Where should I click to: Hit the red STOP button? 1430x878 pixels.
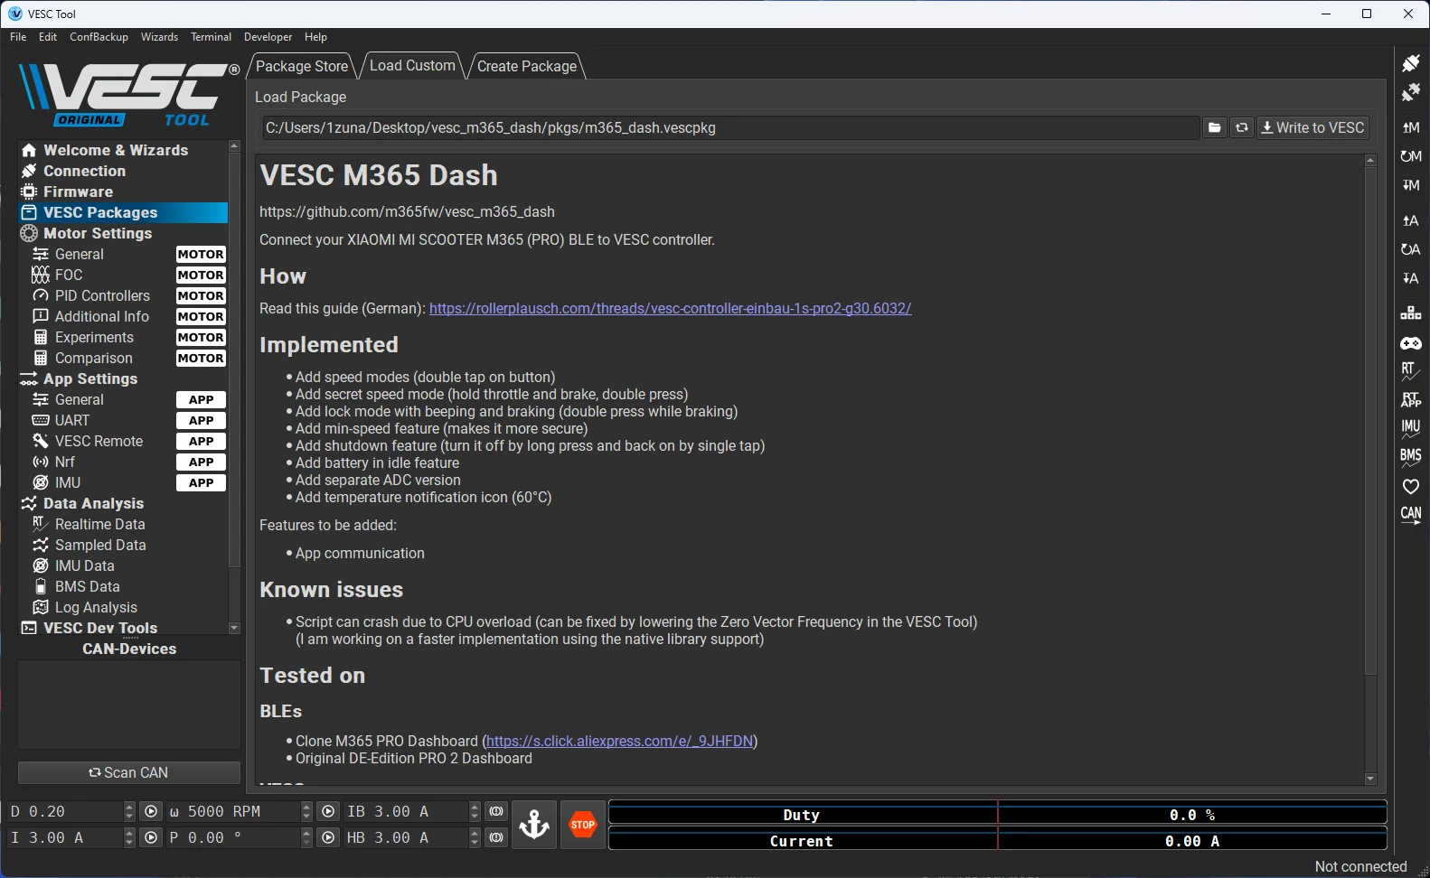583,824
